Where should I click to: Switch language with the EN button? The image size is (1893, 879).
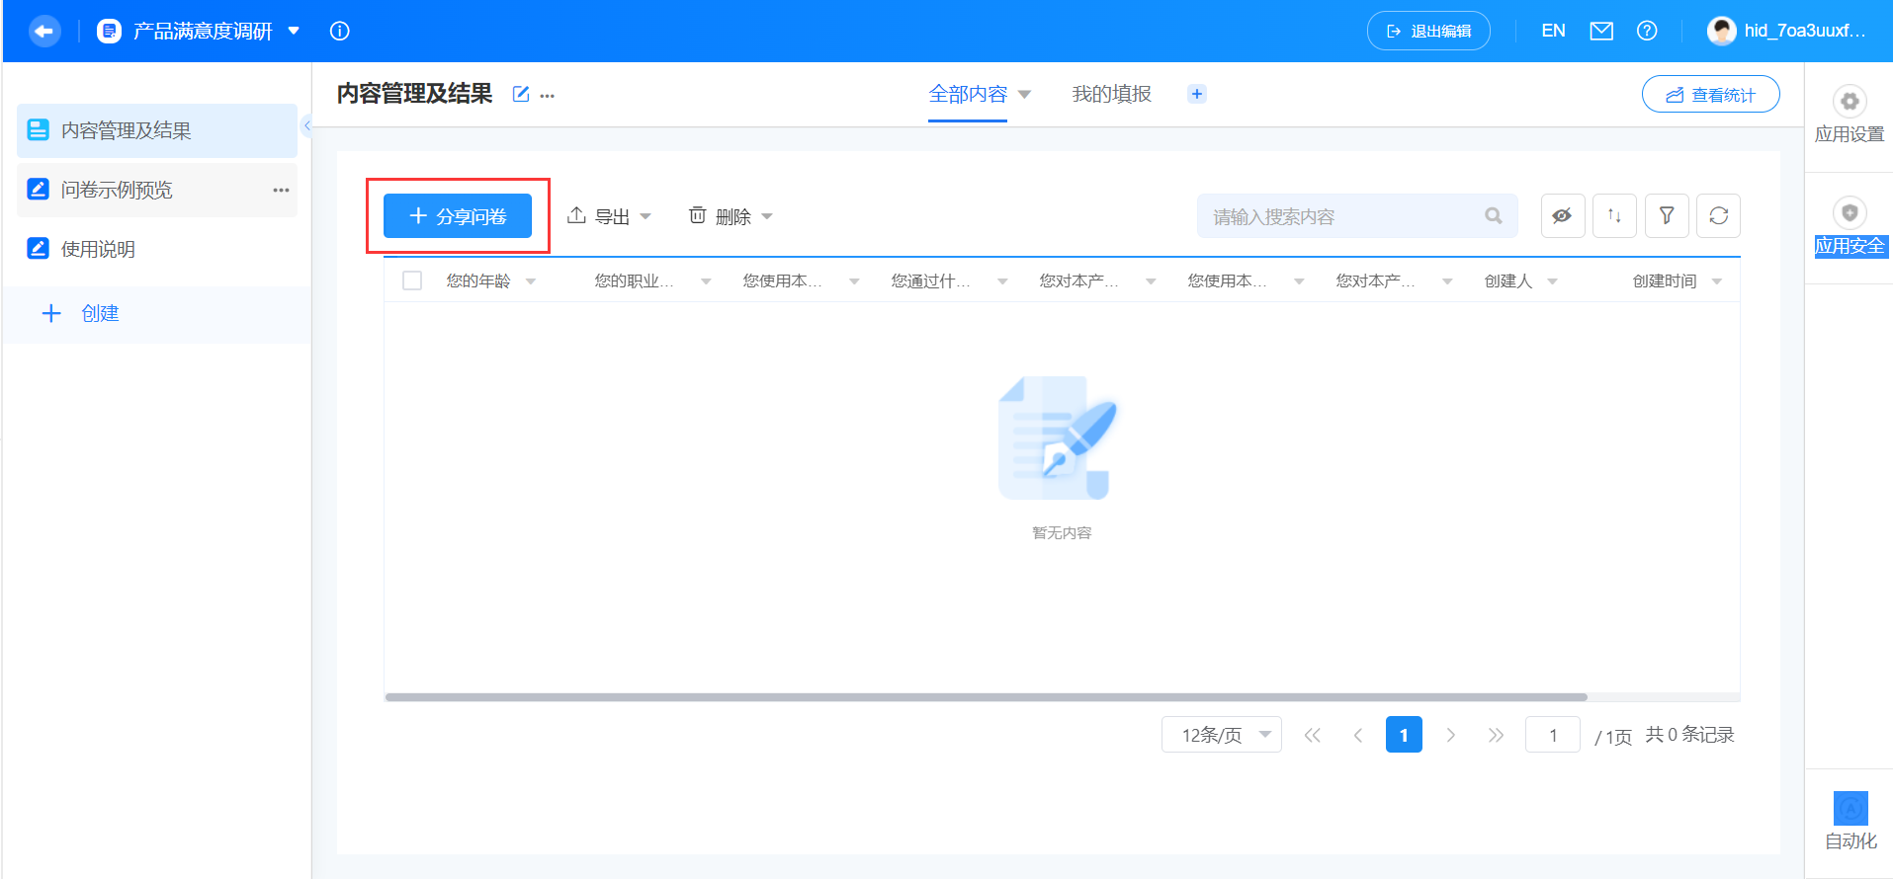coord(1553,31)
